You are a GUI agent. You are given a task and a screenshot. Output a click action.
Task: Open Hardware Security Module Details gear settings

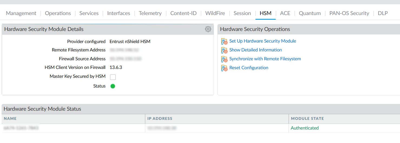pyautogui.click(x=208, y=29)
